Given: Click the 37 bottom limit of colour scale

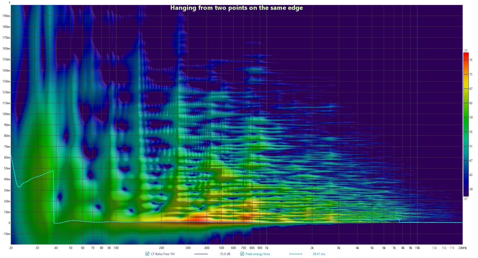Looking at the screenshot, I should pyautogui.click(x=466, y=199).
